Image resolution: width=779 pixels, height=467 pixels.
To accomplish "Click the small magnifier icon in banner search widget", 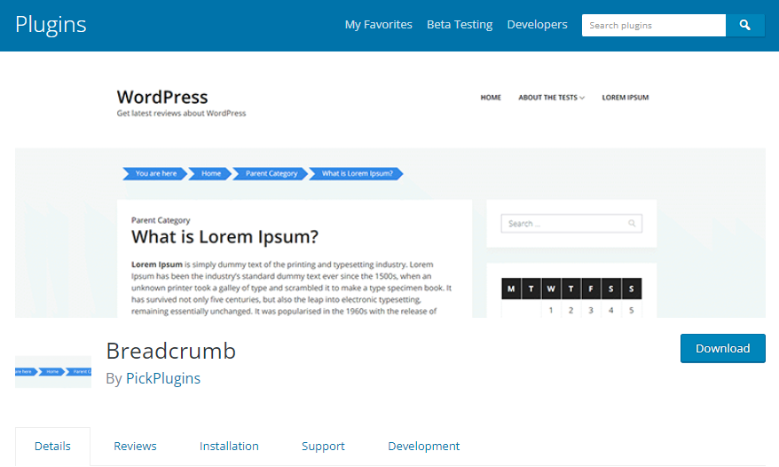I will [x=632, y=224].
